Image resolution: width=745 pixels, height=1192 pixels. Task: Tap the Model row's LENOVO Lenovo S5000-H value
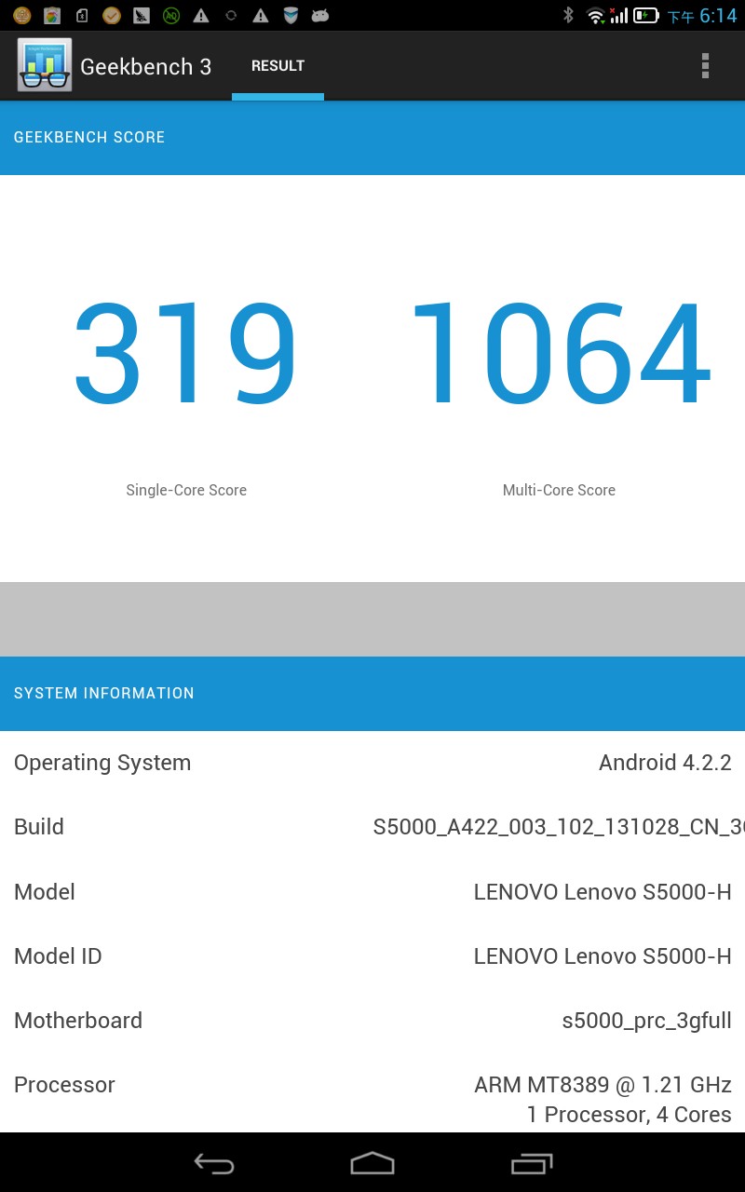[x=603, y=891]
